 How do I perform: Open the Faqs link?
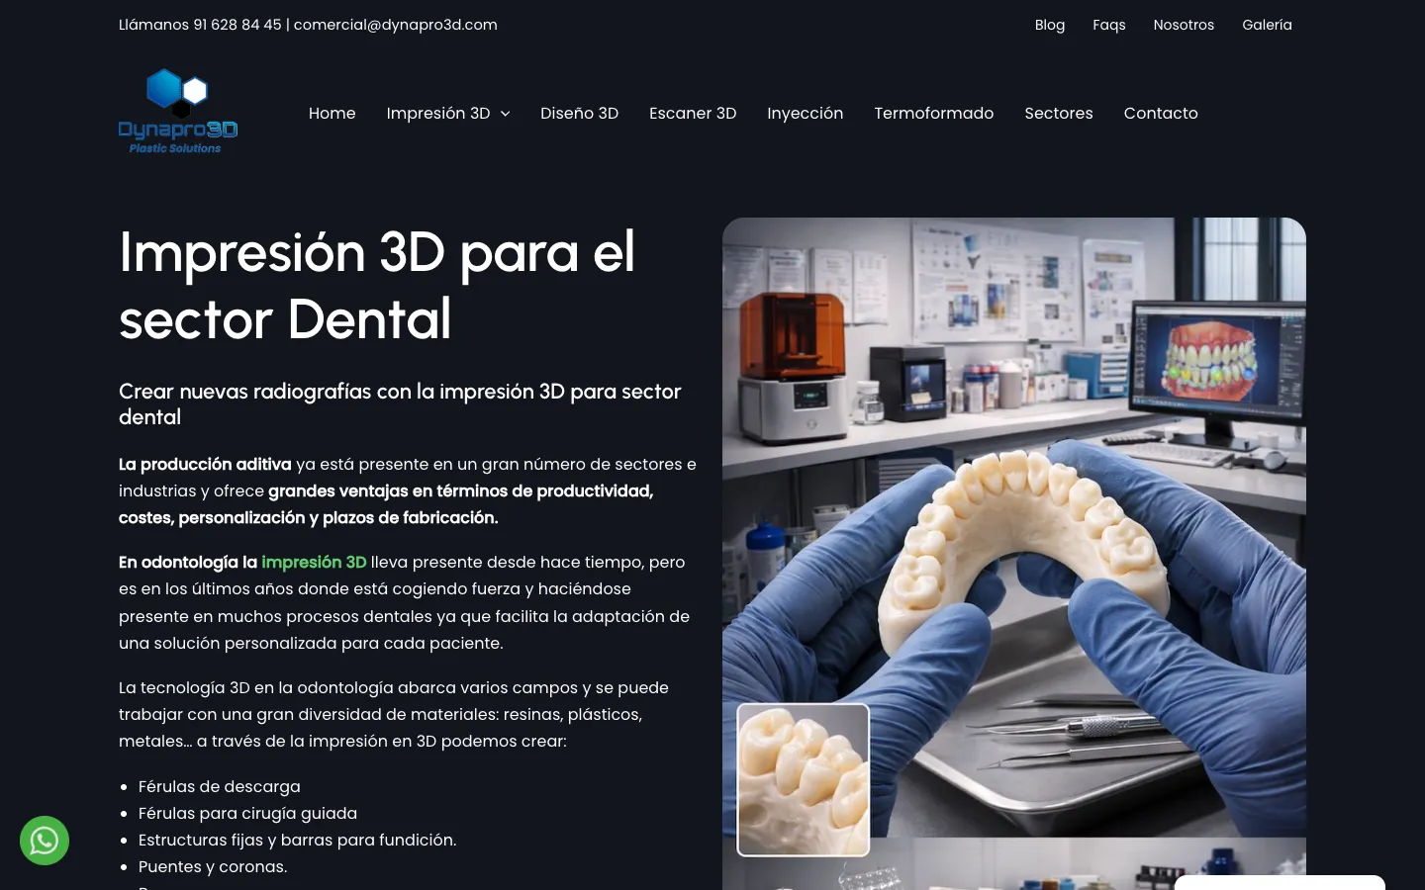pyautogui.click(x=1109, y=25)
